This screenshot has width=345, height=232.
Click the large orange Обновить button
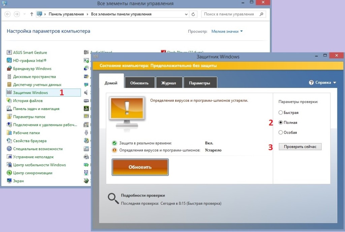(x=140, y=167)
